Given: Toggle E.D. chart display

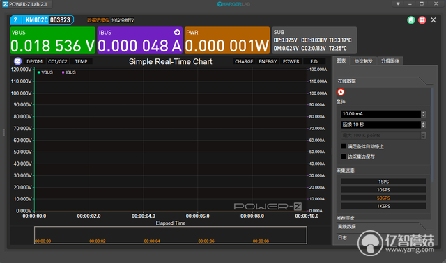Looking at the screenshot, I should coord(314,61).
